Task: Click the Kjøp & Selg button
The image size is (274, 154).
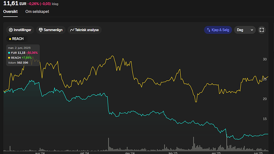Action: [218, 30]
